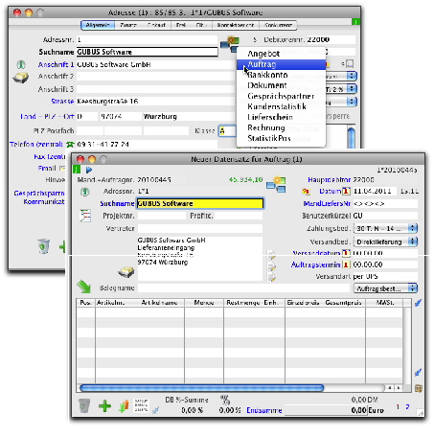This screenshot has height=437, width=434.
Task: Switch to the Allgemein tab
Action: coord(98,25)
